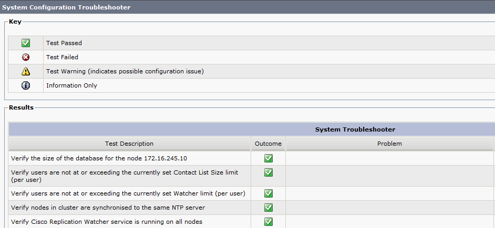
Task: Click the System Configuration Troubleshooter page title
Action: pos(66,7)
